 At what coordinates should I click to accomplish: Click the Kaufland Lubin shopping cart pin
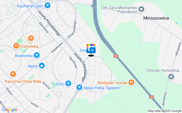(x=47, y=5)
